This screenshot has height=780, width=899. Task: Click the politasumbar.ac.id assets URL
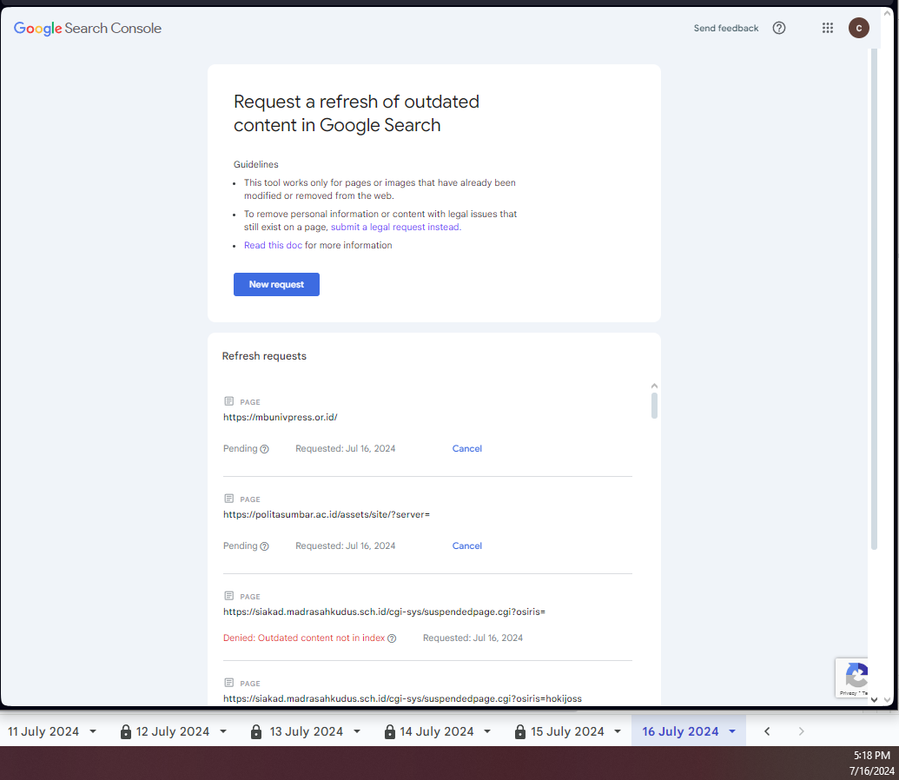[x=327, y=515]
